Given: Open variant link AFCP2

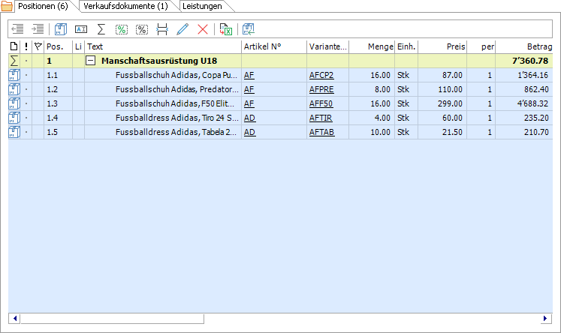Looking at the screenshot, I should click(321, 75).
